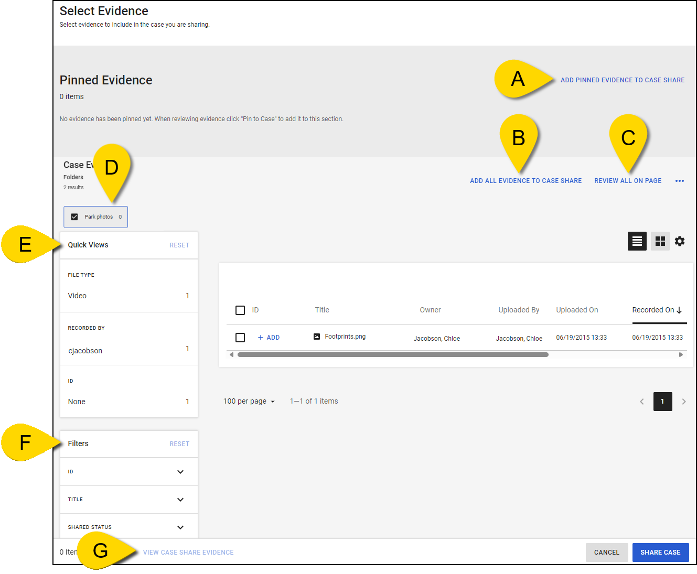
Task: Uncheck the Park photos folder checkbox
Action: (x=74, y=217)
